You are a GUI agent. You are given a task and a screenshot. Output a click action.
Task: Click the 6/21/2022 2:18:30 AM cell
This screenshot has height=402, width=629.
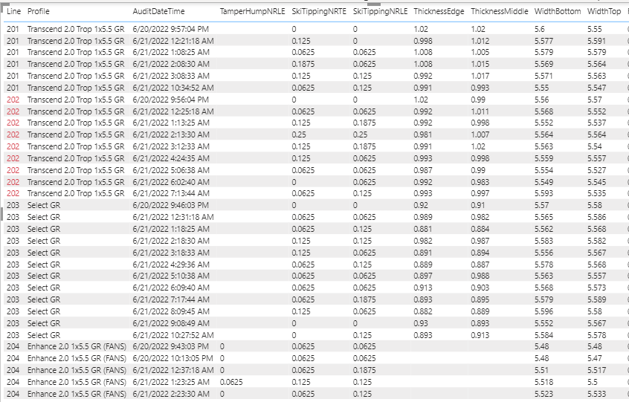(x=171, y=241)
